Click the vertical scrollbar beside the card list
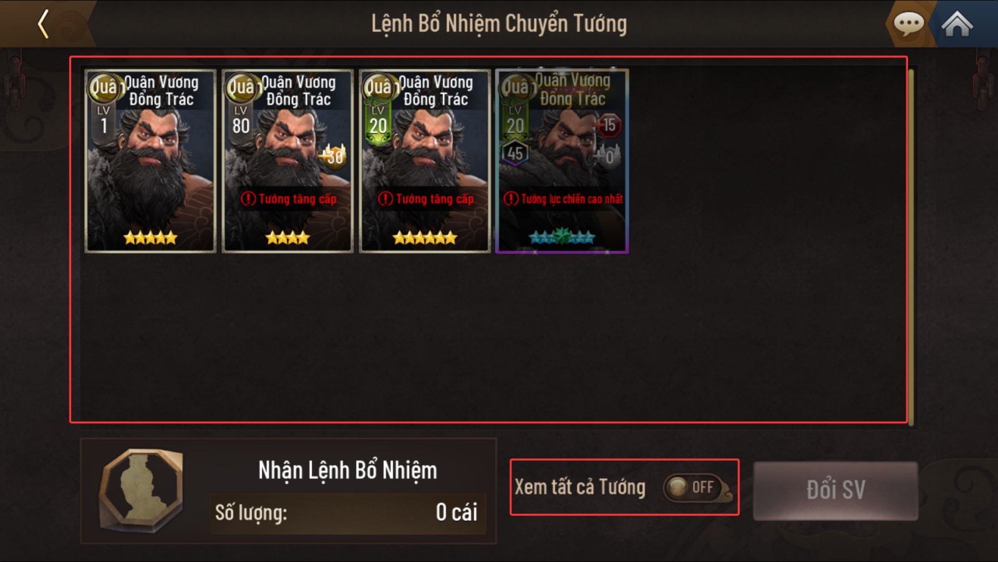Image resolution: width=998 pixels, height=562 pixels. point(911,248)
